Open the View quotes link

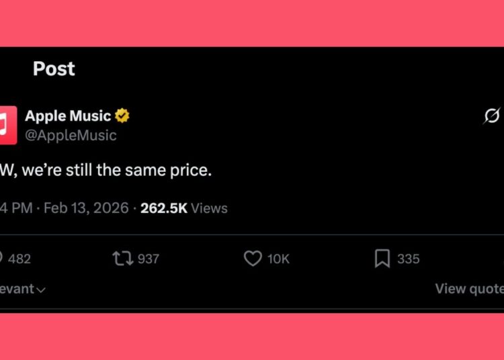(x=469, y=289)
